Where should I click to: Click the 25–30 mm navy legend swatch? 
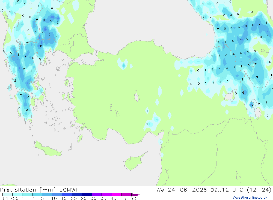(x=87, y=195)
